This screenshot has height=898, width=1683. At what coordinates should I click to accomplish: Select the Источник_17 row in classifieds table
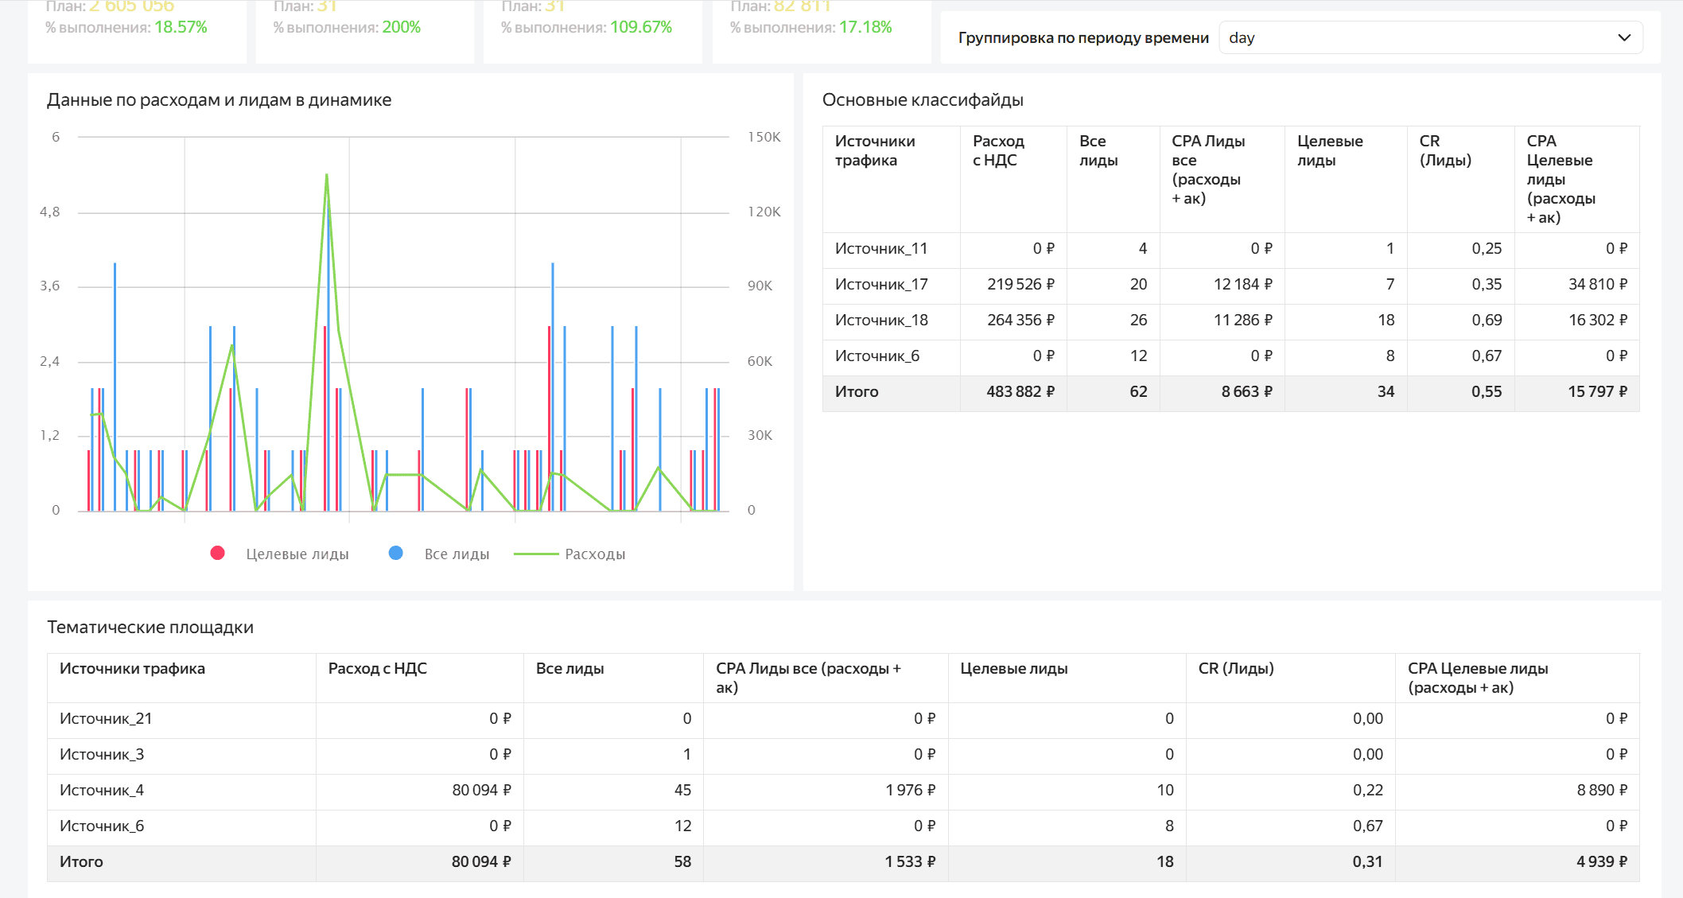click(881, 284)
